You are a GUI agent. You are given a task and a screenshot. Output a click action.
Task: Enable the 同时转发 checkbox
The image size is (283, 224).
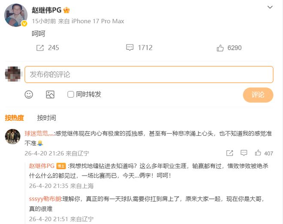point(71,95)
